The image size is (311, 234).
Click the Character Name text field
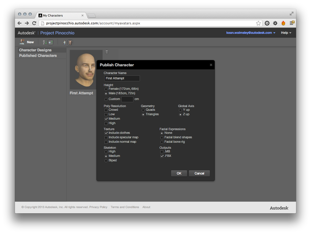tap(122, 78)
